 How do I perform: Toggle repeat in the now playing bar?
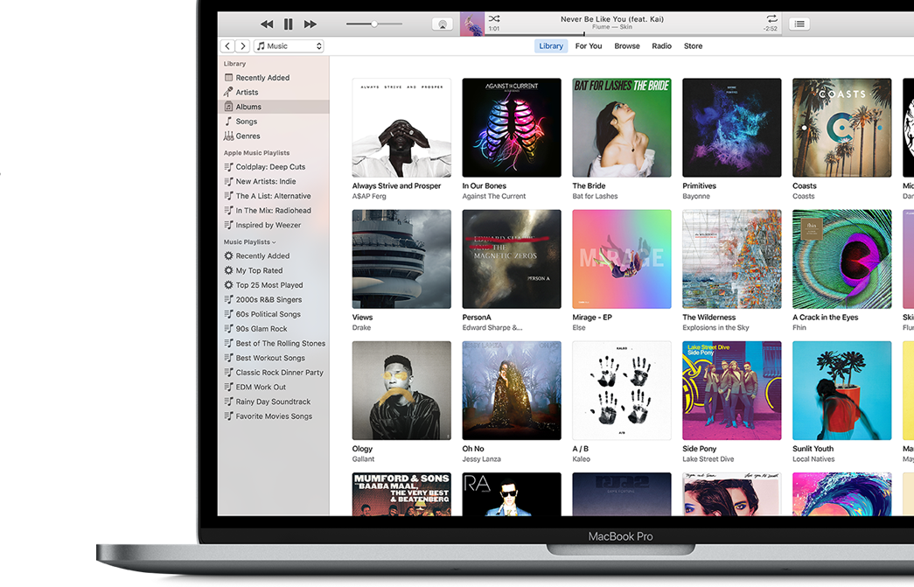click(x=771, y=18)
